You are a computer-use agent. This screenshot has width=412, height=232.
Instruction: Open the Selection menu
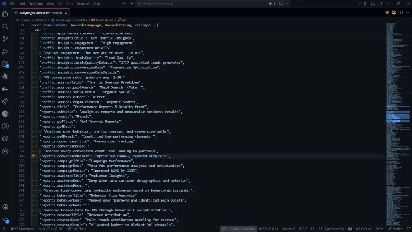(x=36, y=4)
